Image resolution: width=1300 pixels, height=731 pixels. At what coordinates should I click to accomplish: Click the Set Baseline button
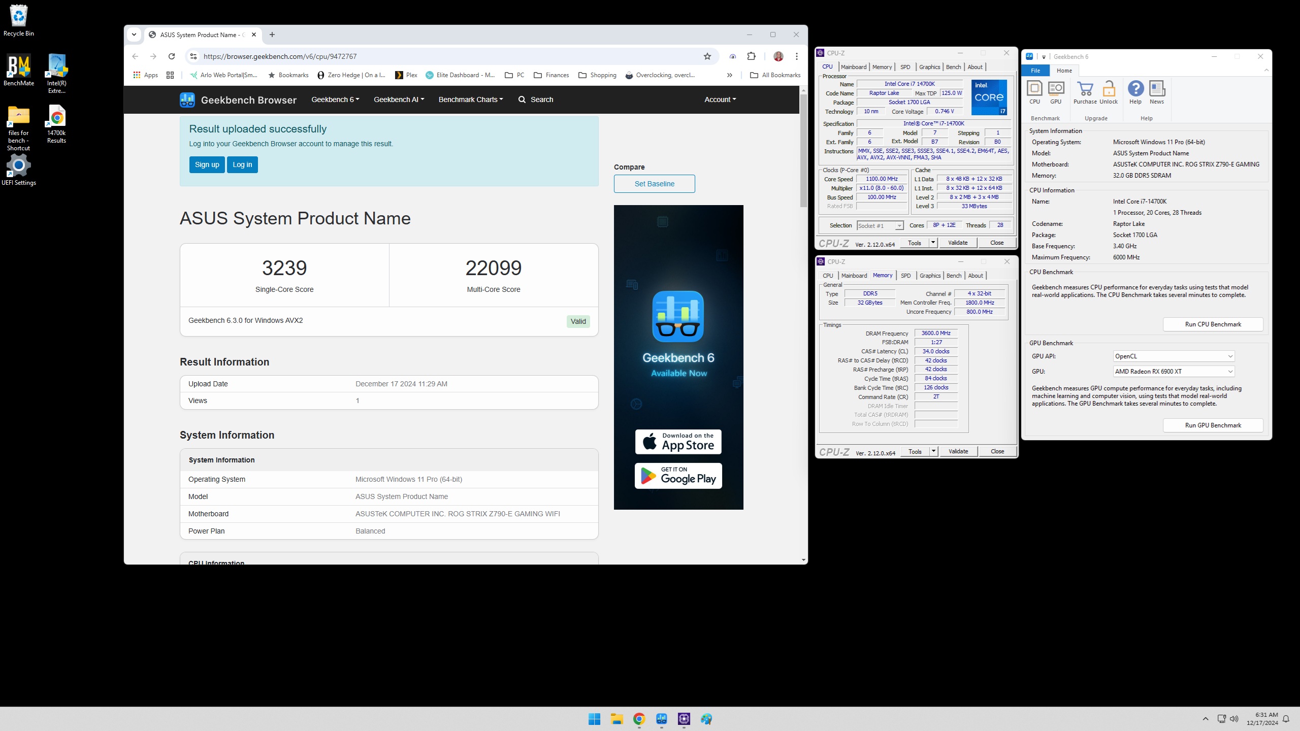pos(654,184)
